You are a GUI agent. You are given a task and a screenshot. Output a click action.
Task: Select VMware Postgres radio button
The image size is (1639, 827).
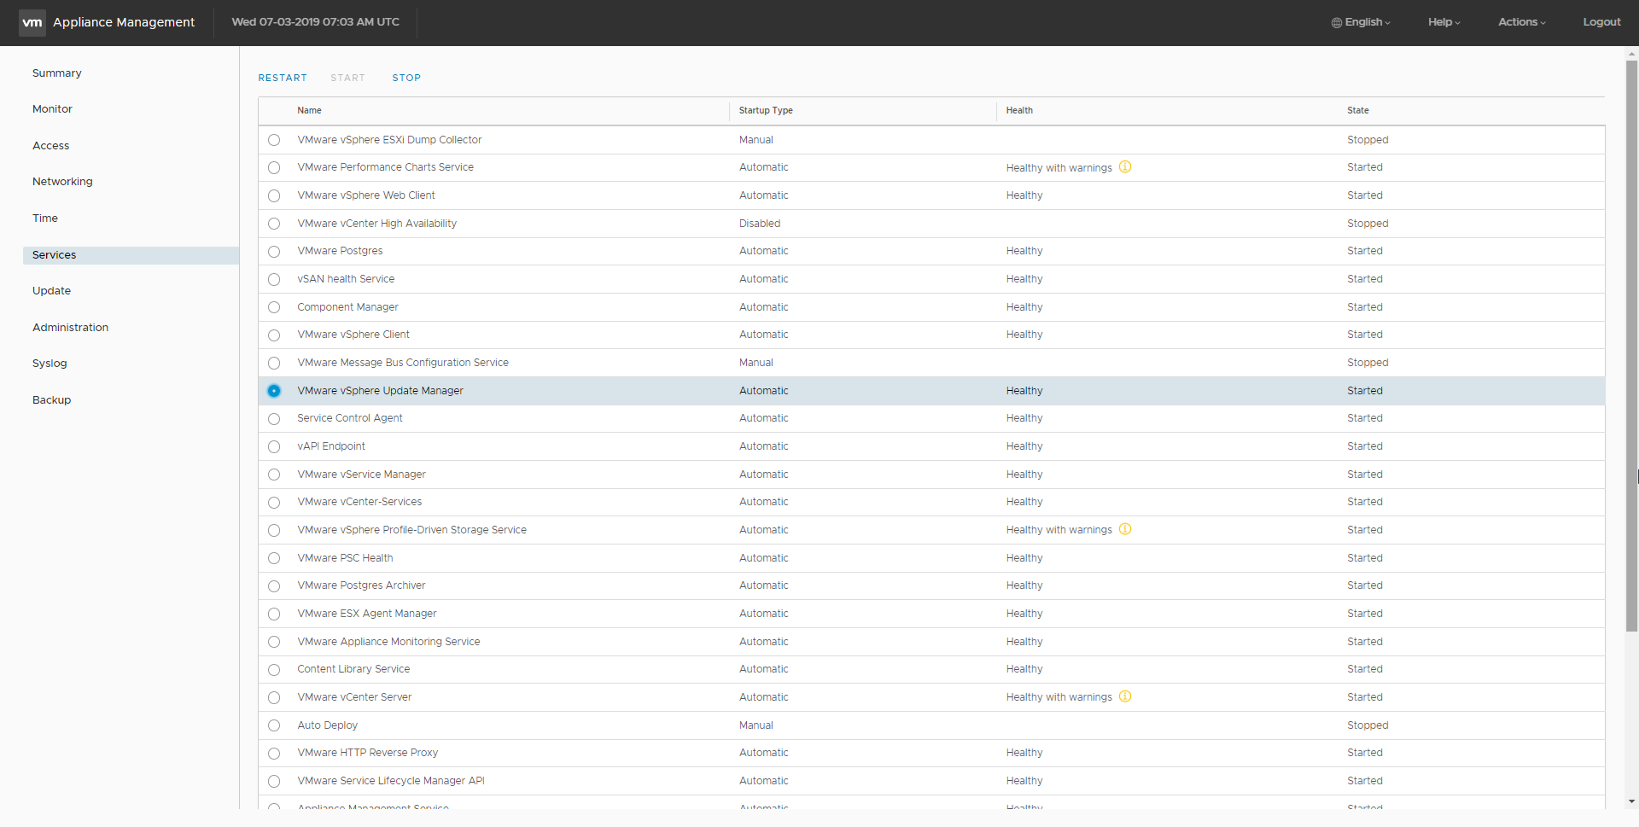[x=274, y=252]
